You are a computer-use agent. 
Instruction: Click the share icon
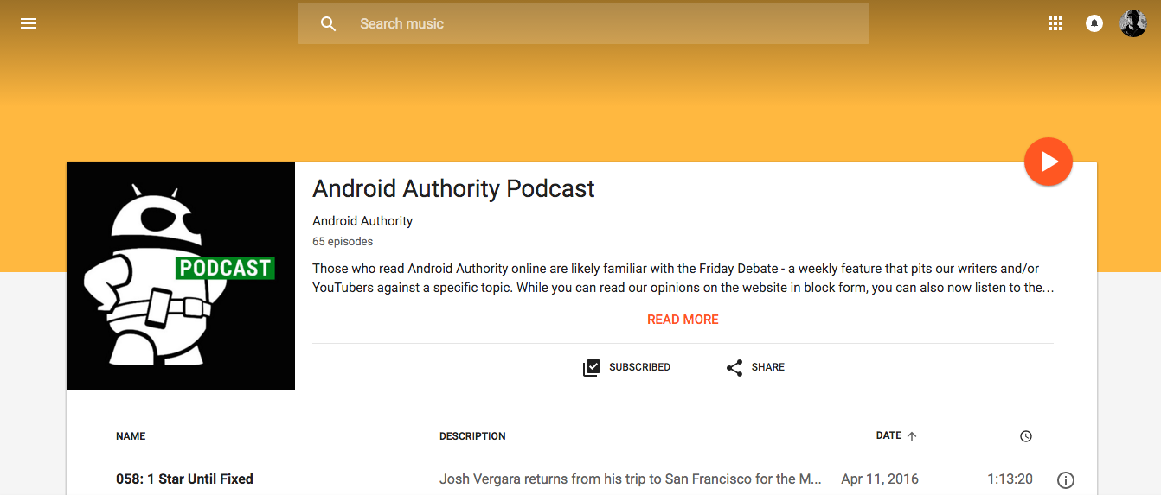734,368
